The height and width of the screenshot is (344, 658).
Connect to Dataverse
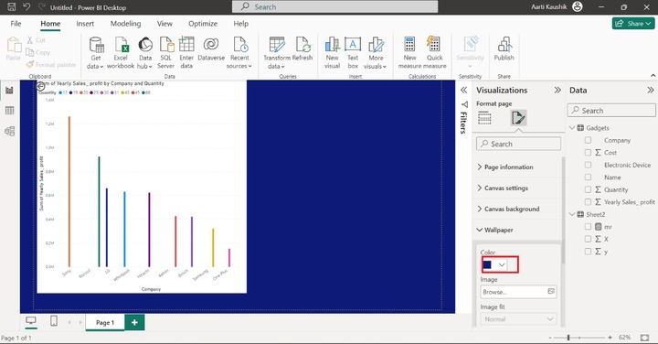211,49
